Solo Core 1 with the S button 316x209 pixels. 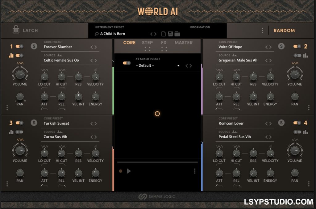tap(34, 46)
